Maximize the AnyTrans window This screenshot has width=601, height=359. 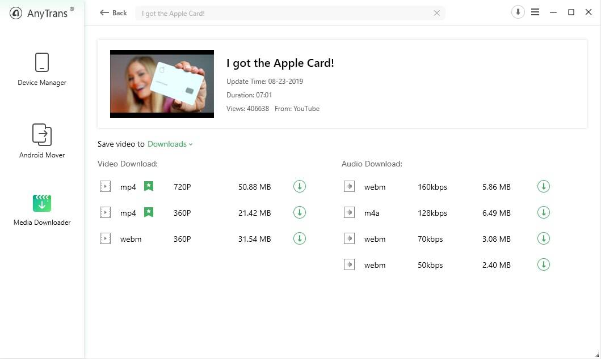[x=571, y=12]
